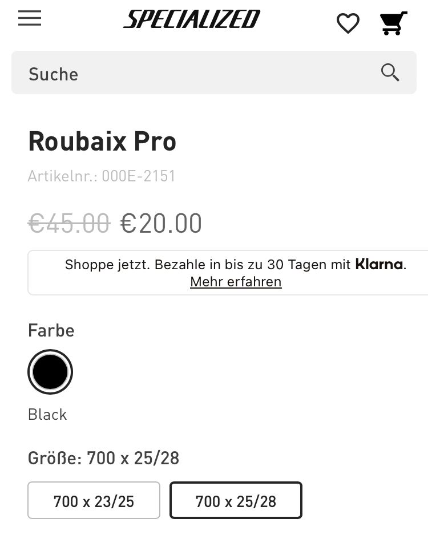Choose size 700 x 25/28 option
Viewport: 428px width, 539px height.
[x=236, y=501]
